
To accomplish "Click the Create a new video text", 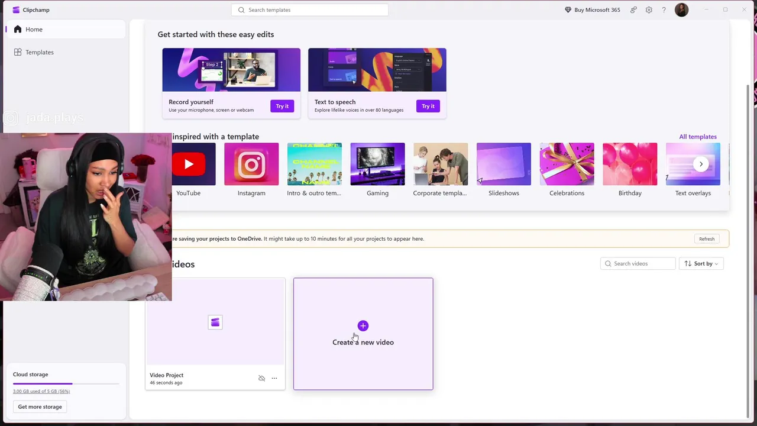I will [363, 343].
